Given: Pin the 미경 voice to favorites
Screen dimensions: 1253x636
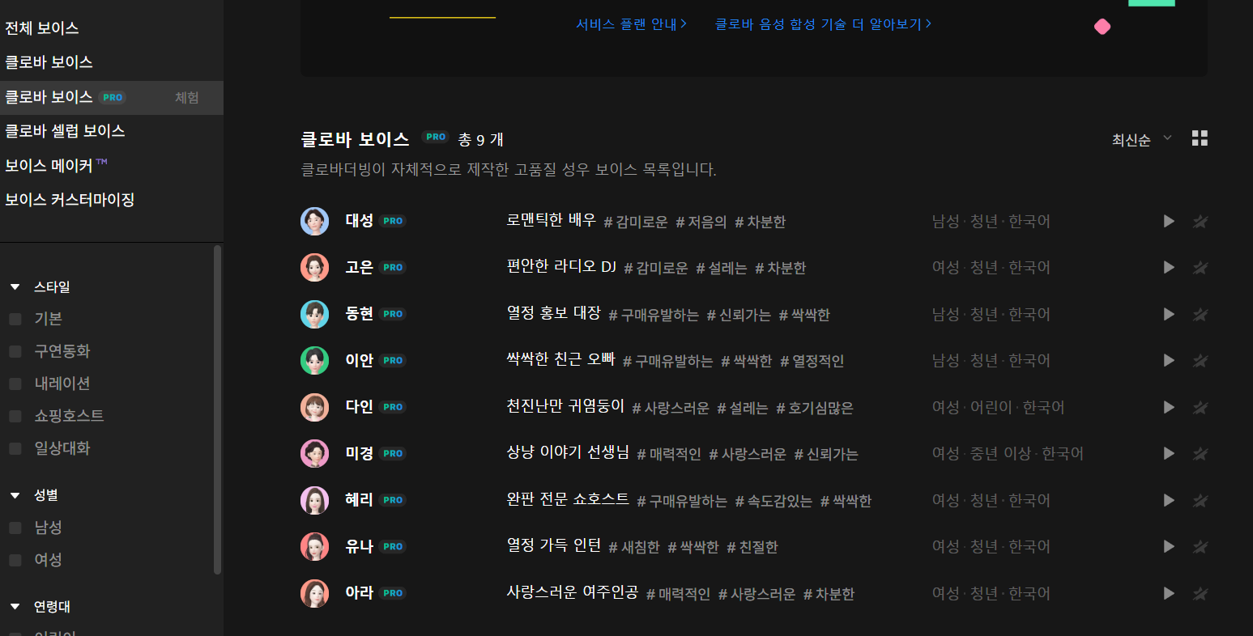Looking at the screenshot, I should [x=1200, y=453].
